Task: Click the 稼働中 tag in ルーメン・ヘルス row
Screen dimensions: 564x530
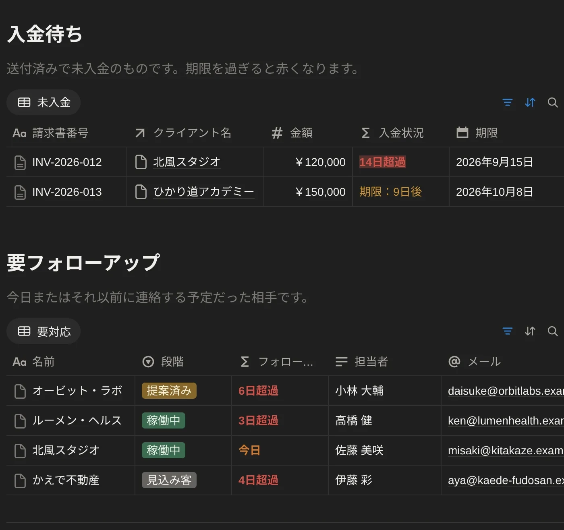Action: click(164, 420)
